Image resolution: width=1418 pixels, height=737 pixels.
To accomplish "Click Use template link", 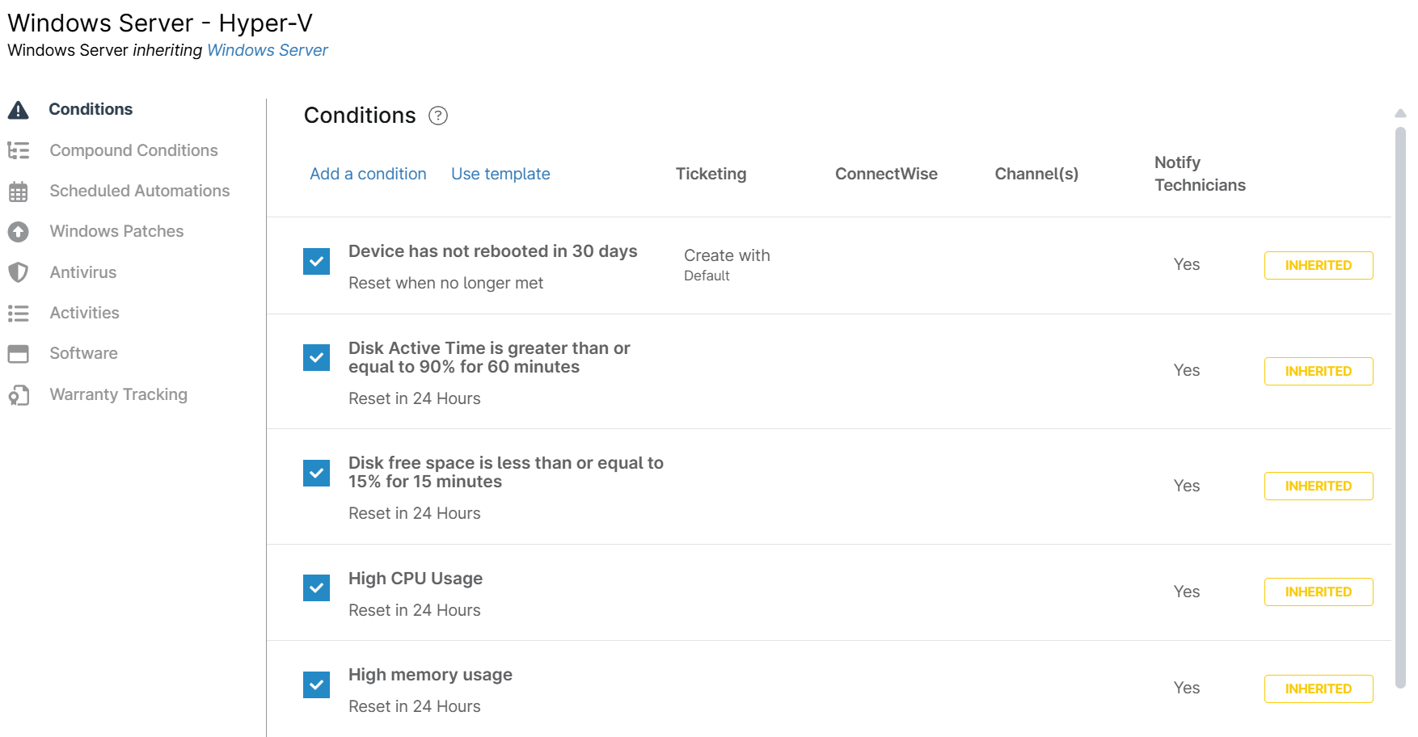I will [500, 174].
